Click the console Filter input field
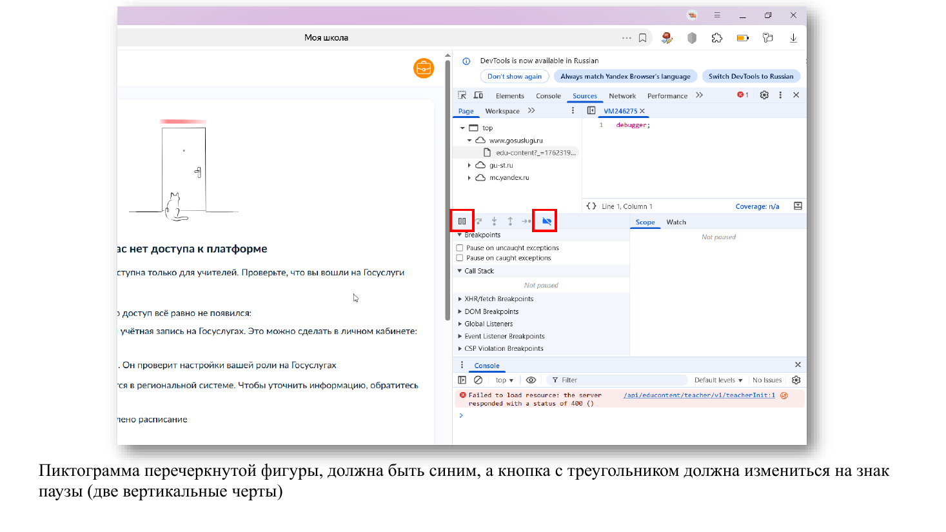The width and height of the screenshot is (946, 532). point(616,380)
